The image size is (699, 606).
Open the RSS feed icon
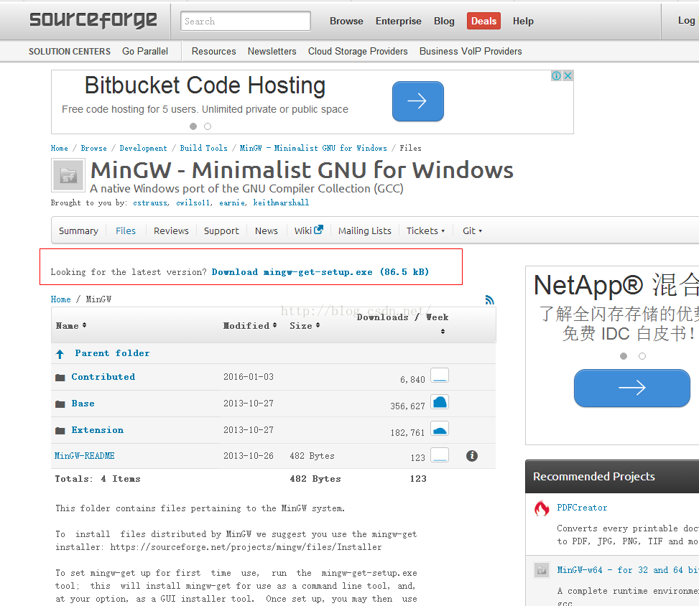pyautogui.click(x=489, y=300)
